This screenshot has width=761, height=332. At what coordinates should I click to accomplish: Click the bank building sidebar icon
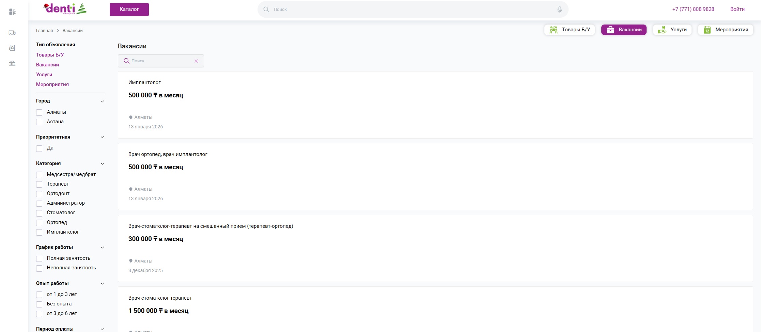point(12,63)
